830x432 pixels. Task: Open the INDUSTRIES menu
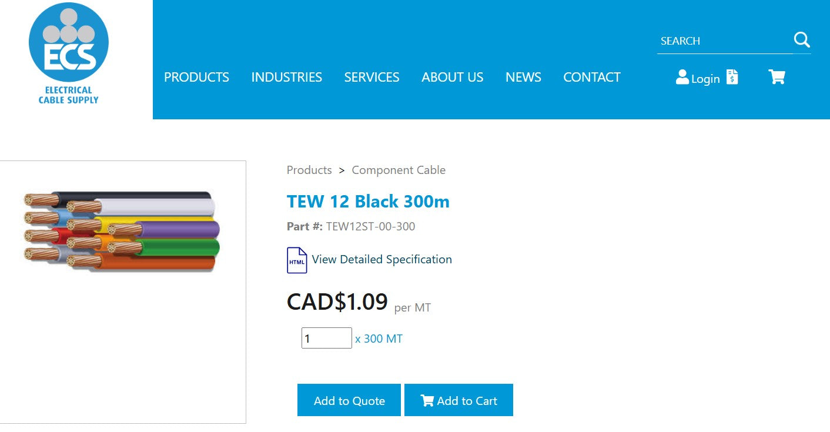pos(286,77)
